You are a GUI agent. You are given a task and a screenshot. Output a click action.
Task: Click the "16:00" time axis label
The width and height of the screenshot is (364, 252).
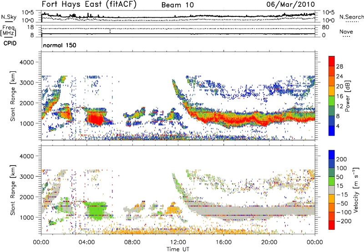coord(223,242)
